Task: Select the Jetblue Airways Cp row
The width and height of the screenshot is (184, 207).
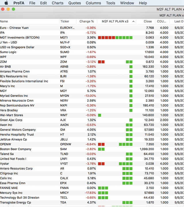Action: (92, 139)
